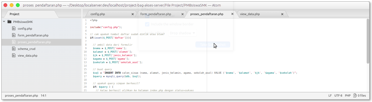This screenshot has width=372, height=102.
Task: Change line ending via LF indicator
Action: 330,96
